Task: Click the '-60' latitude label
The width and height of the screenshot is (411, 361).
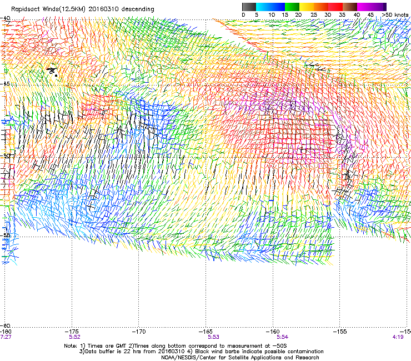Action: click(5, 325)
